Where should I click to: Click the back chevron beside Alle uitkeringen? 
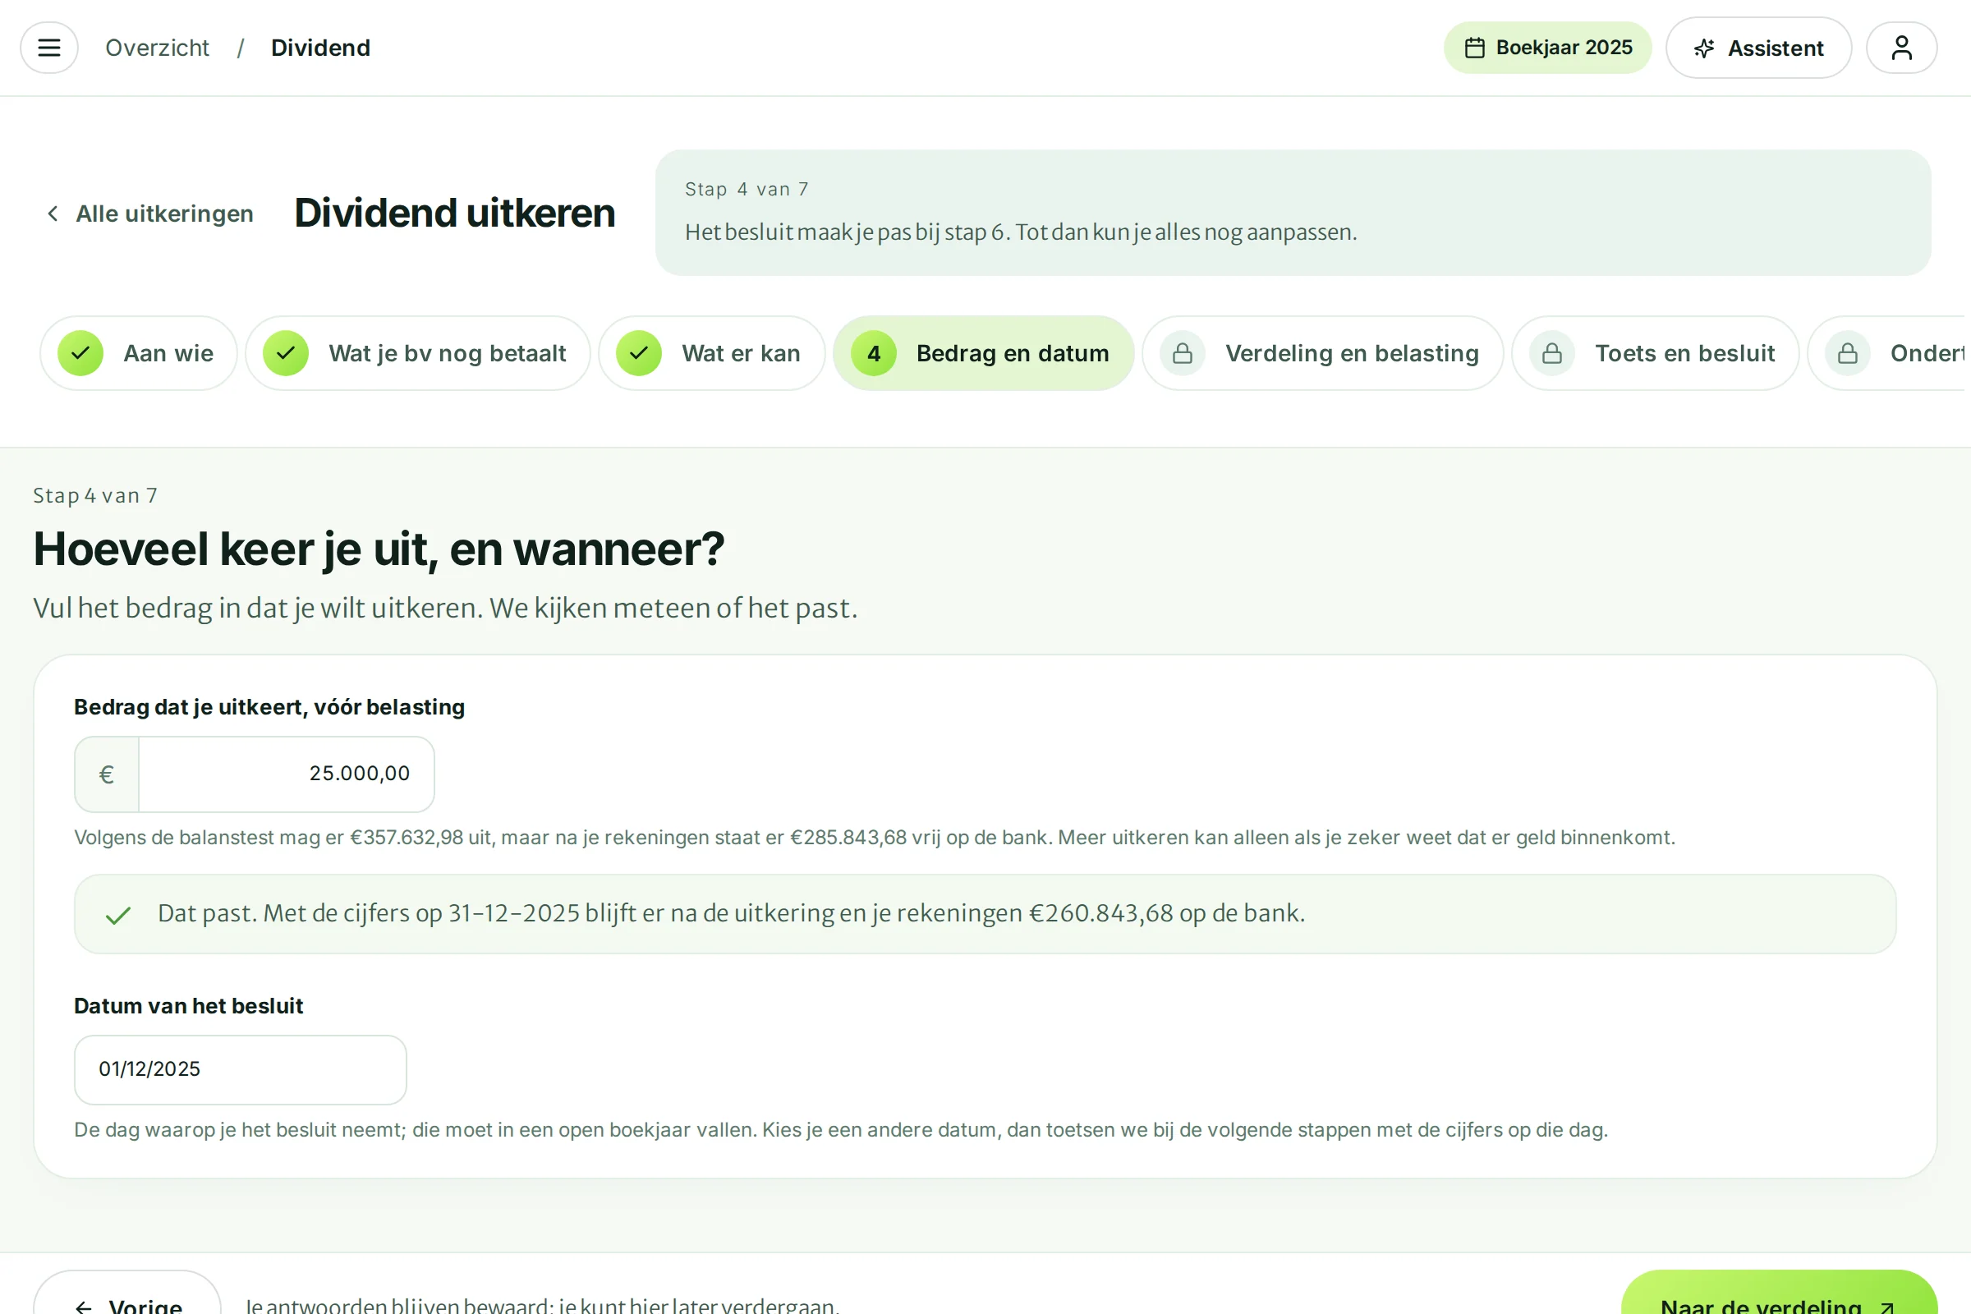click(53, 214)
